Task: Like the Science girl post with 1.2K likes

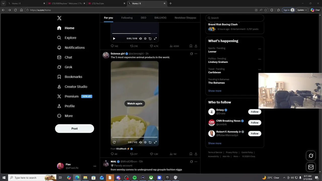Action: pyautogui.click(x=154, y=154)
